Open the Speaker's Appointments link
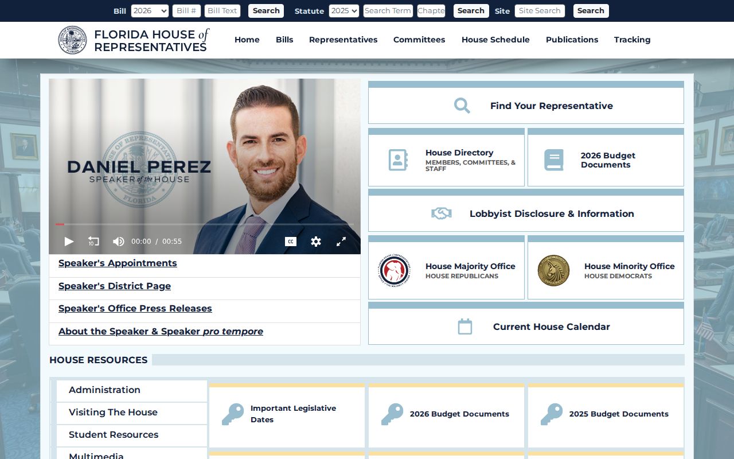Image resolution: width=734 pixels, height=459 pixels. pos(118,263)
